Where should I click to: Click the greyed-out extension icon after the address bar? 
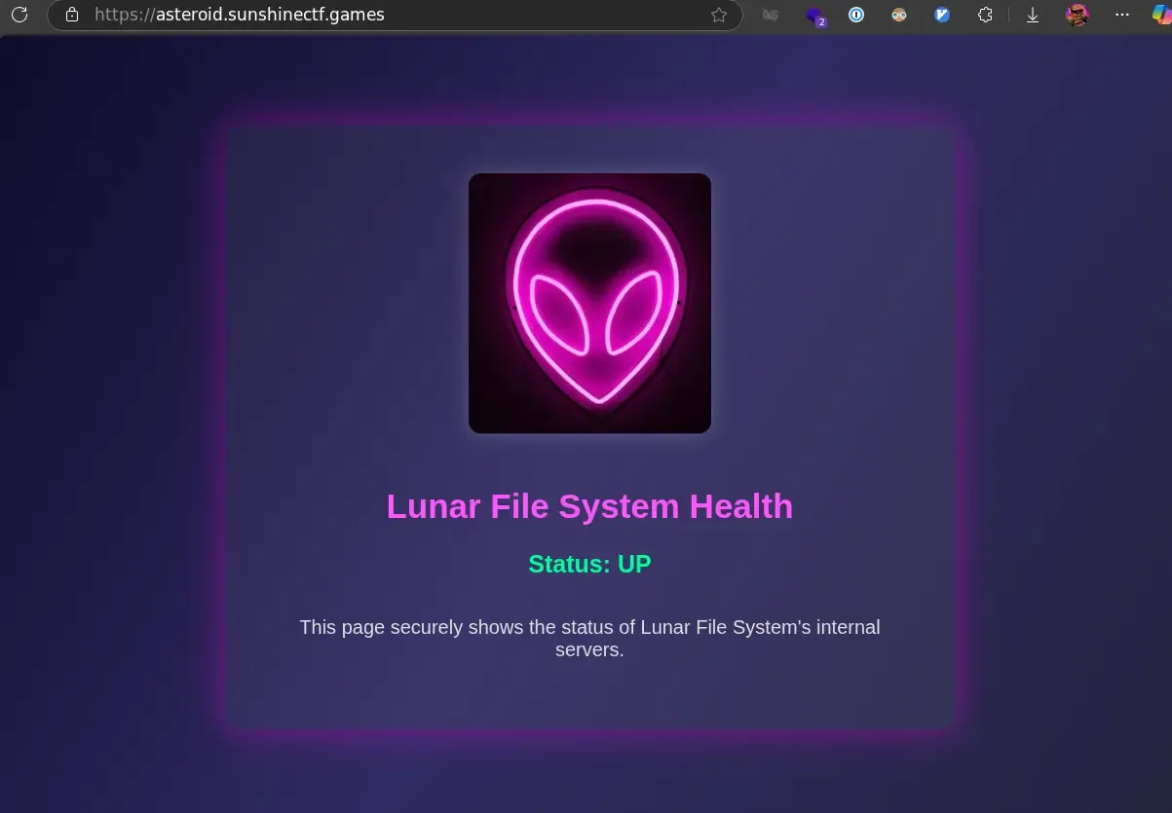pyautogui.click(x=771, y=15)
